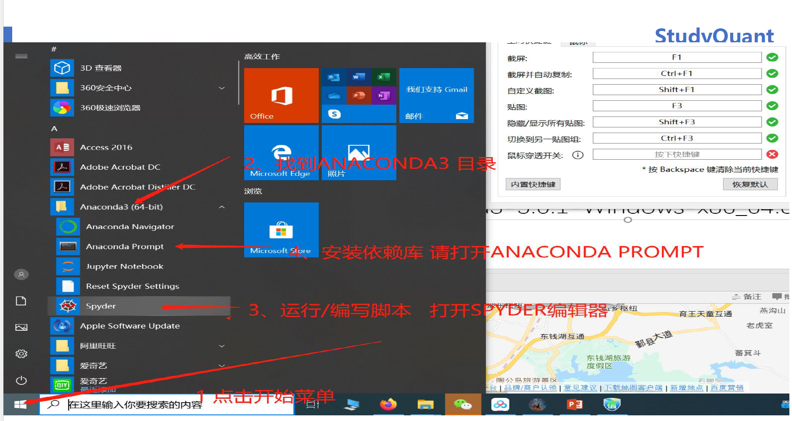This screenshot has width=792, height=421.
Task: Click the green check for 切换到另一贴图组
Action: [772, 138]
